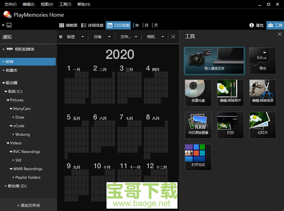Open the Edit (编辑) menu
The width and height of the screenshot is (284, 211).
tap(28, 4)
